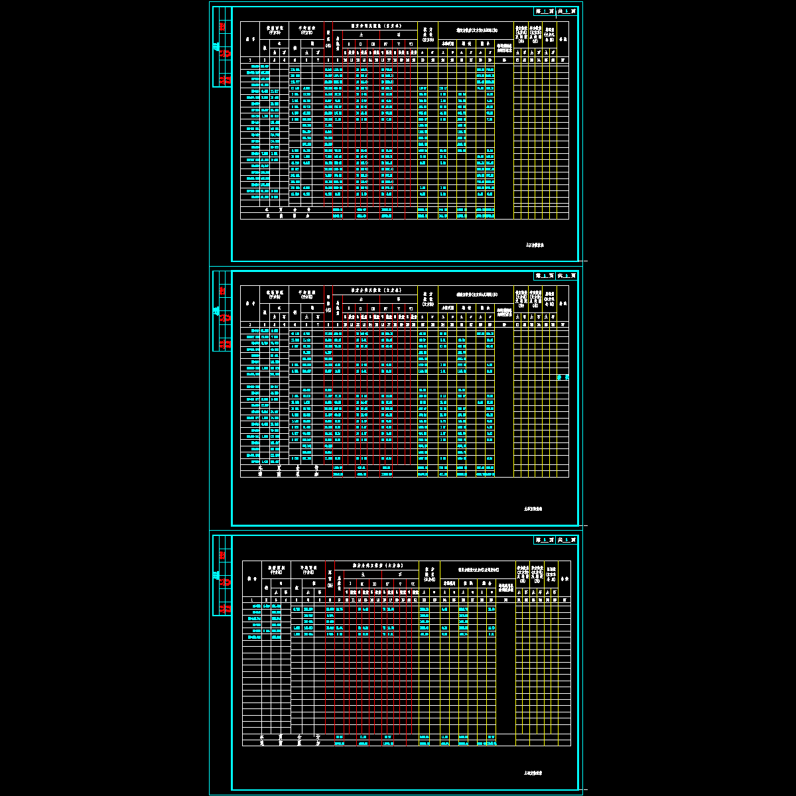
Task: Click the '共 1 页' total pages box on bottom sheet
Action: click(x=567, y=541)
